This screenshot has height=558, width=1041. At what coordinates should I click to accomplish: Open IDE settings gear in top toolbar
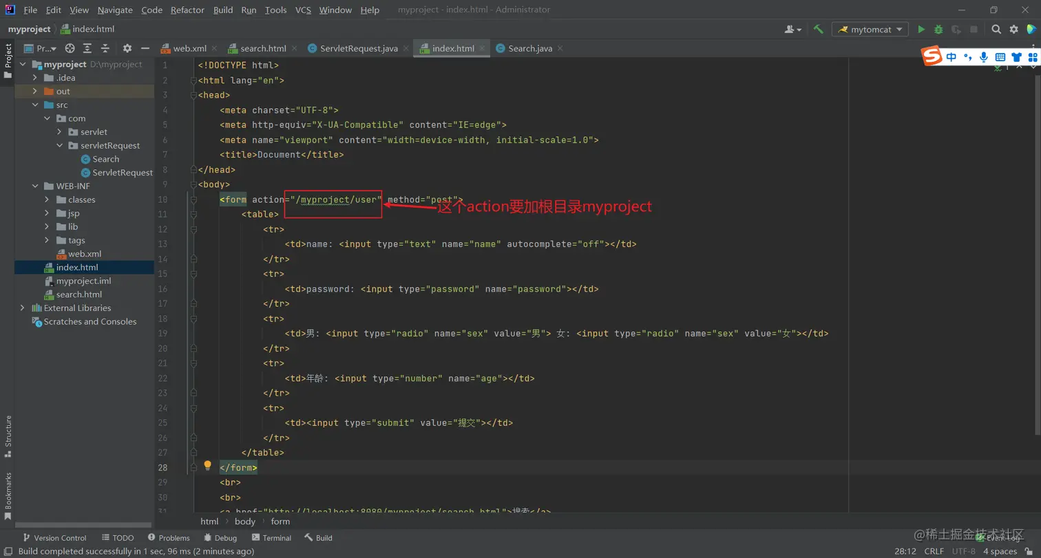[x=1013, y=30]
